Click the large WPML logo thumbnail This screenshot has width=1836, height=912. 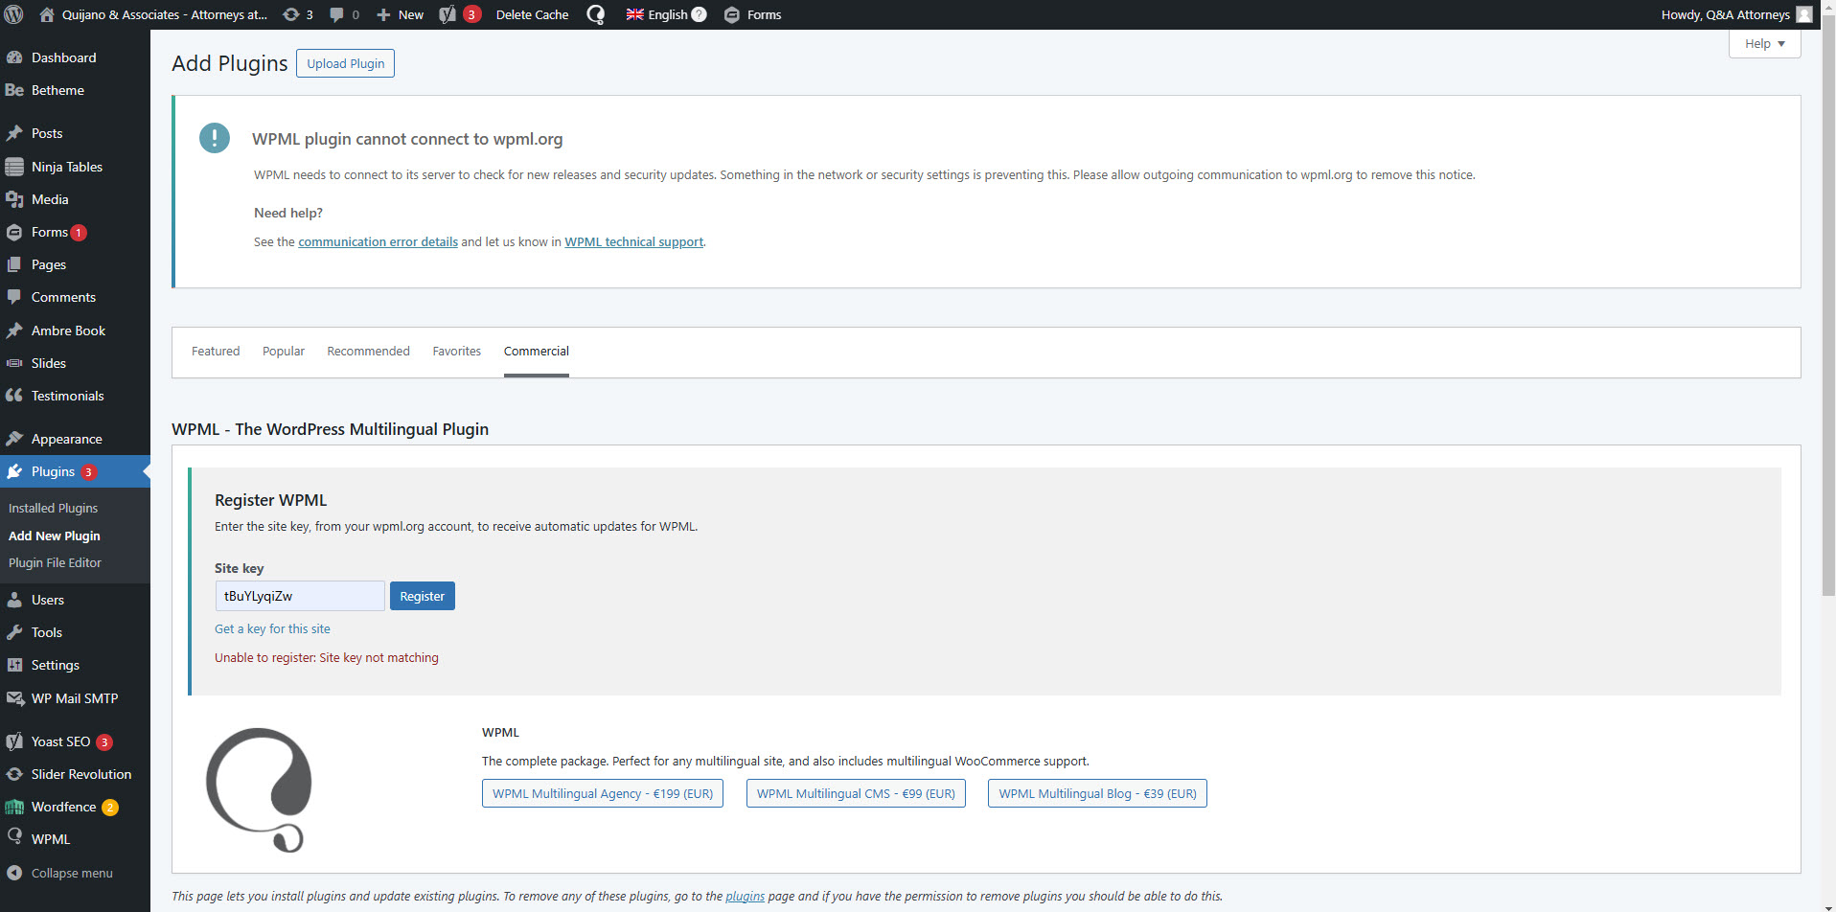[259, 789]
